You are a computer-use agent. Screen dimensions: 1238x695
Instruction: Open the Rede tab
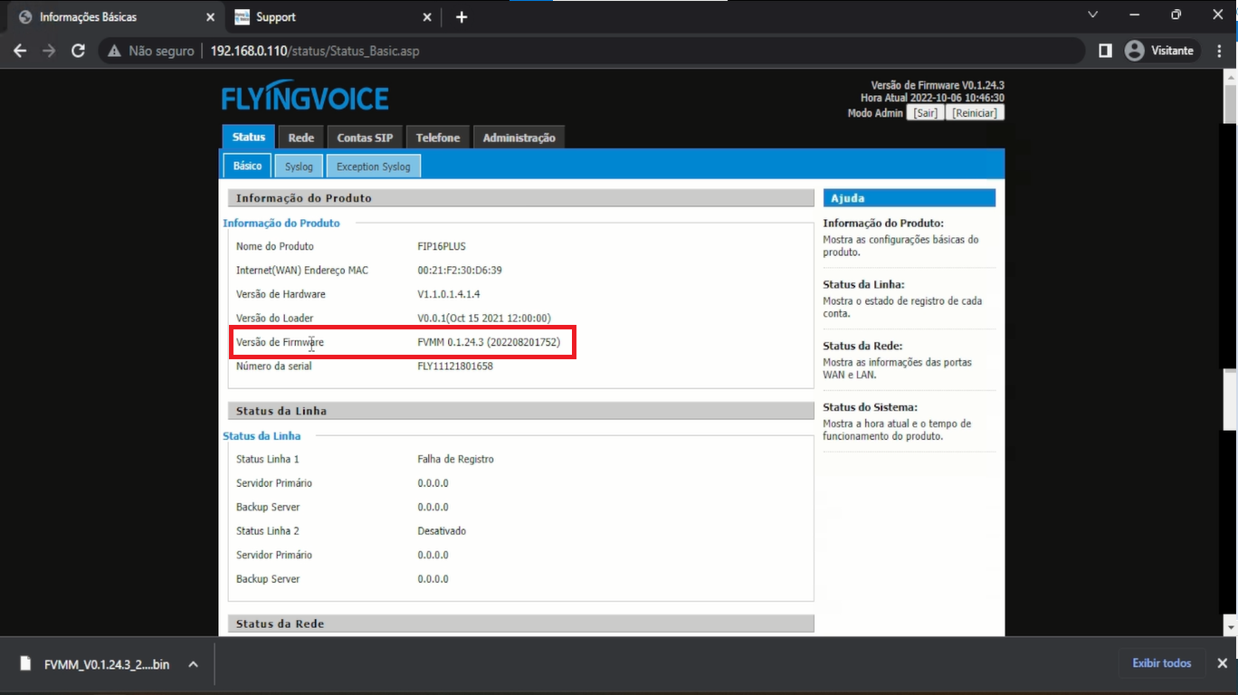pyautogui.click(x=300, y=138)
